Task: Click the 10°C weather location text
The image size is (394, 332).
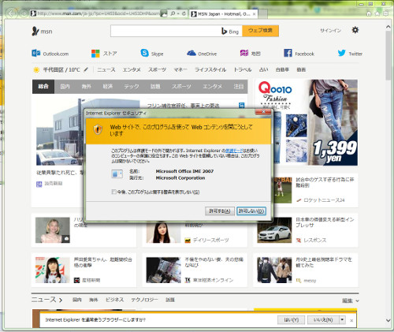Action: pos(61,69)
